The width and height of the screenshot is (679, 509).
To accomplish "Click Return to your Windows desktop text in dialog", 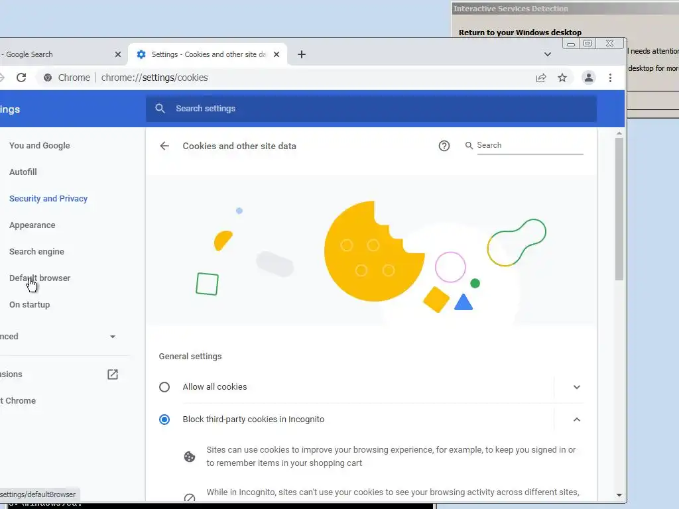I will 520,32.
